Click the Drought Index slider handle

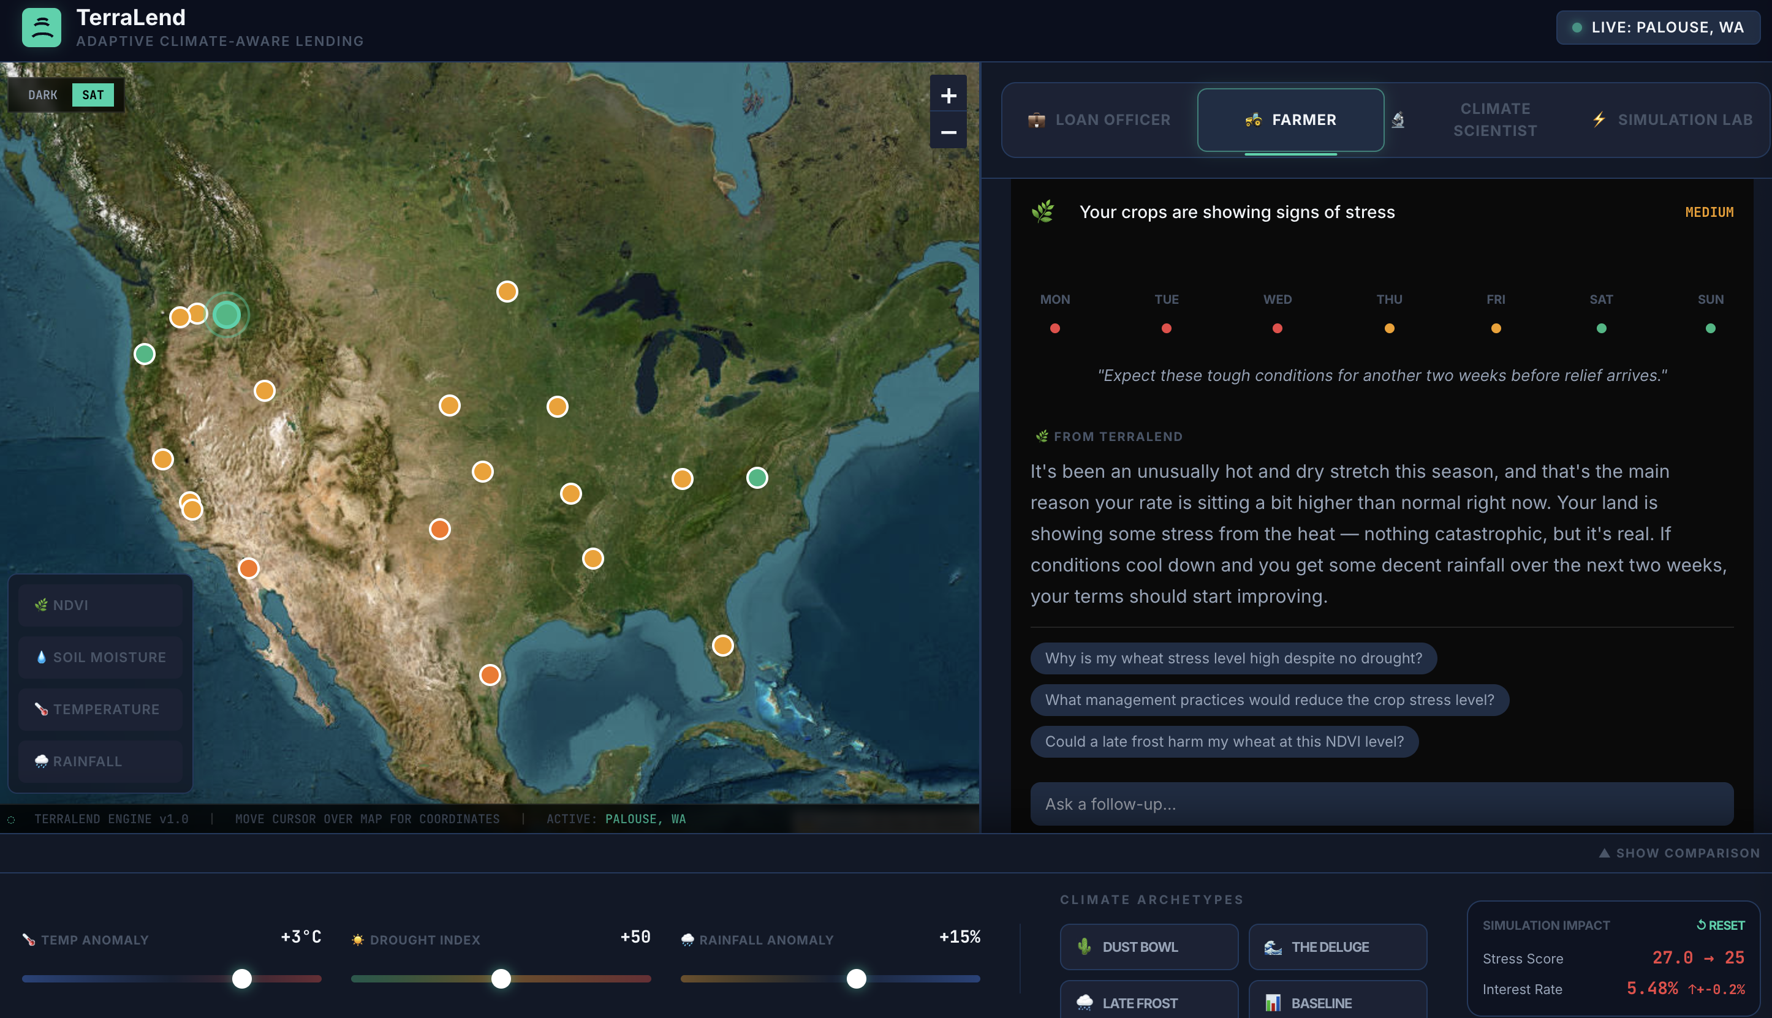coord(501,978)
